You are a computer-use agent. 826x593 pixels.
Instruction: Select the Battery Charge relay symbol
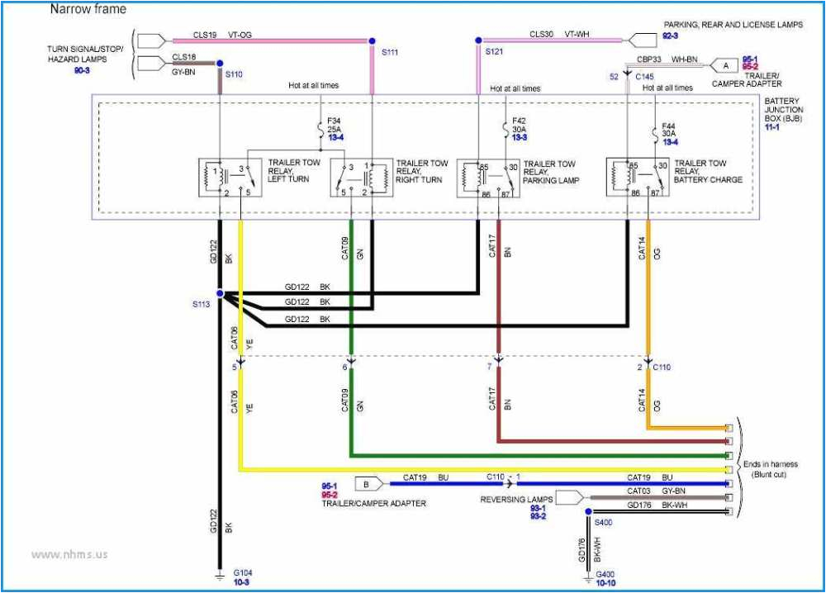[x=637, y=177]
